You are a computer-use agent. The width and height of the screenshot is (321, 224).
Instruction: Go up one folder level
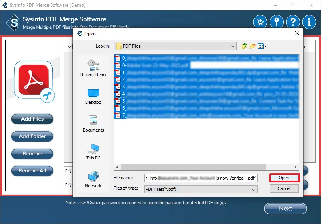244,46
